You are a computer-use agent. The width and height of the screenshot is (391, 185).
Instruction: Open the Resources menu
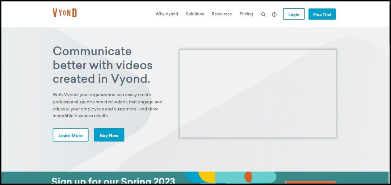point(222,14)
